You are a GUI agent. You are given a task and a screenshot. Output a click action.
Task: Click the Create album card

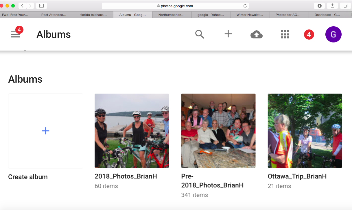tap(45, 131)
